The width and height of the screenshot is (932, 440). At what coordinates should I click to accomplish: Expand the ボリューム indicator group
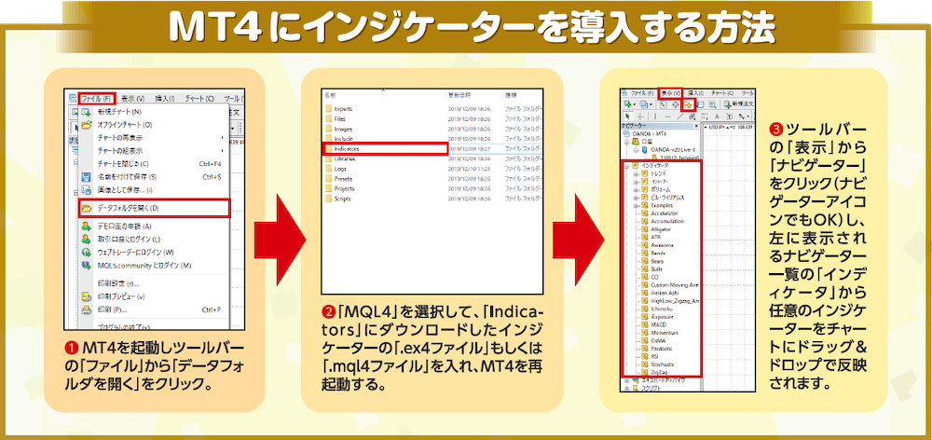coord(636,189)
